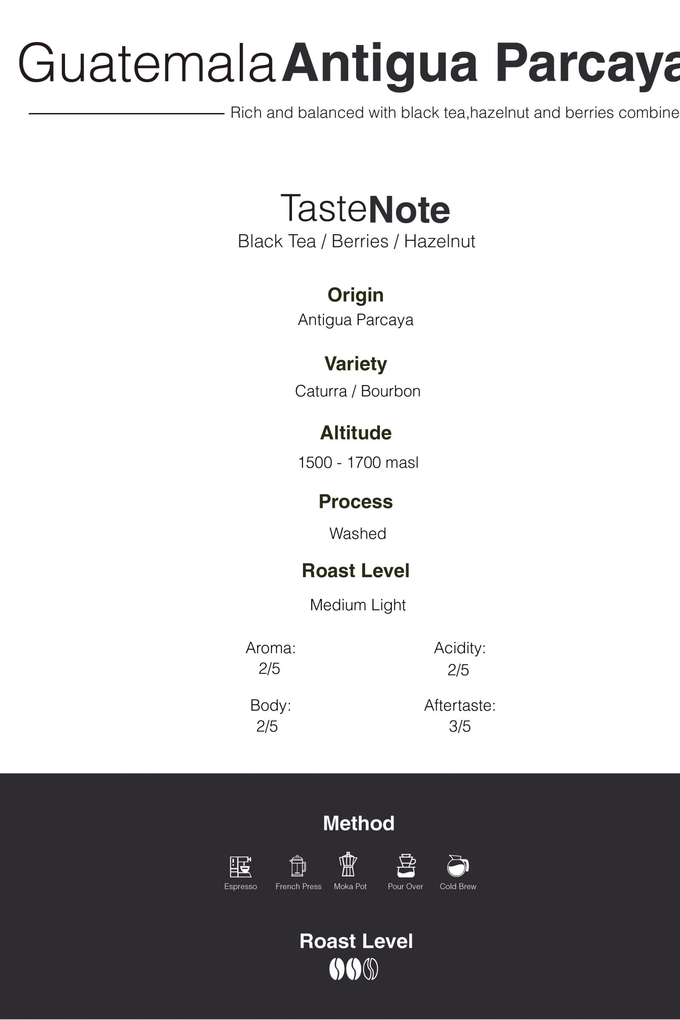Click the middle filled roast bean
This screenshot has height=1020, width=680.
[354, 969]
